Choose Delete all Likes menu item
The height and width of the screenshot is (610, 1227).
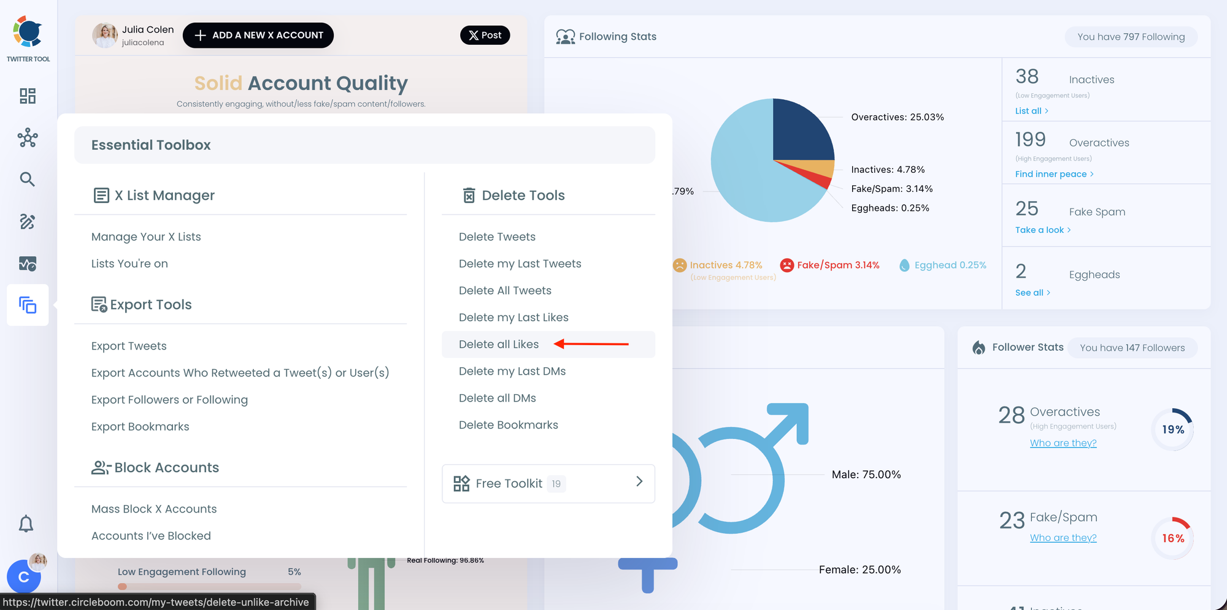tap(499, 345)
